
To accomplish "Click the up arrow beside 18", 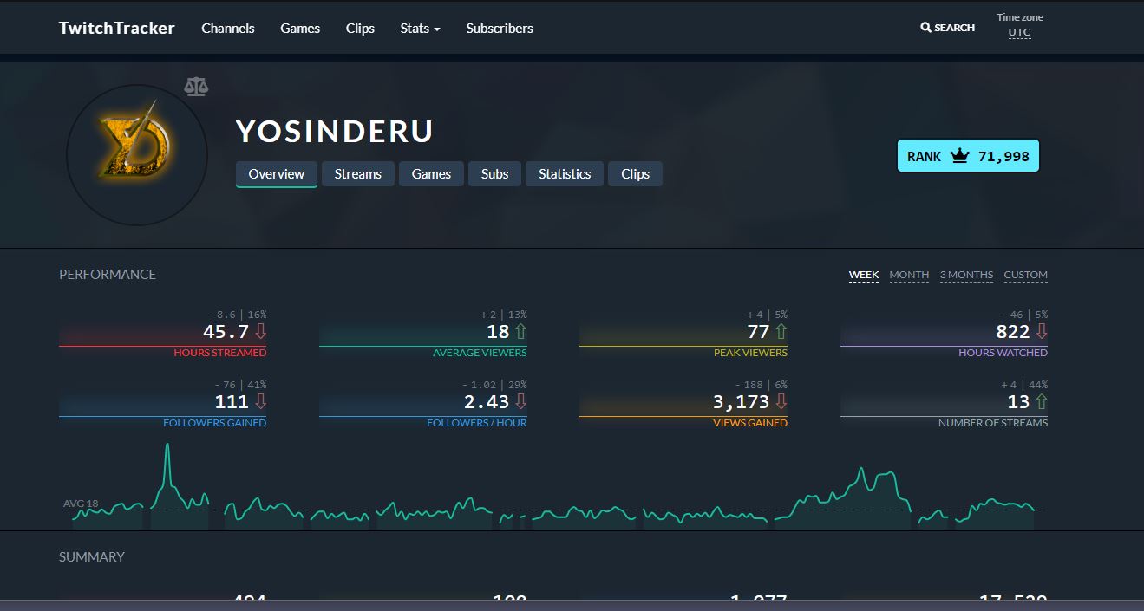I will click(520, 332).
